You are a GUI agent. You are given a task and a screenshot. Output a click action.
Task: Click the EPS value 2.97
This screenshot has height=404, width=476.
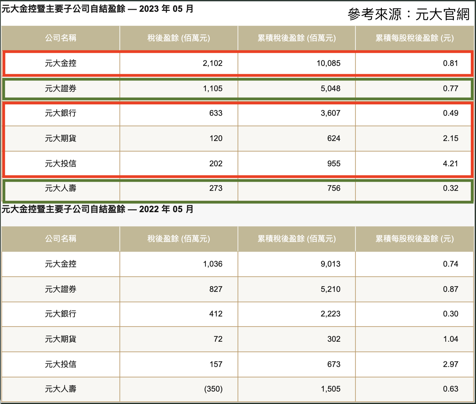(x=451, y=364)
